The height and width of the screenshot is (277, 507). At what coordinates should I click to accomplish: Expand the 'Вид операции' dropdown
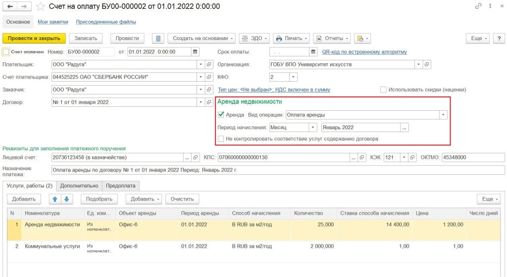(x=443, y=114)
